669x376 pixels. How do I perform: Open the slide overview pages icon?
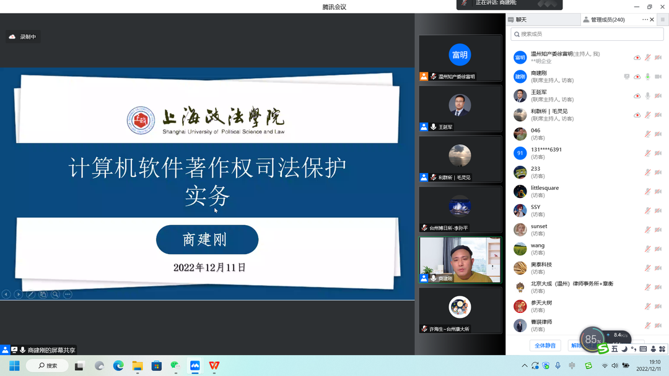[43, 294]
